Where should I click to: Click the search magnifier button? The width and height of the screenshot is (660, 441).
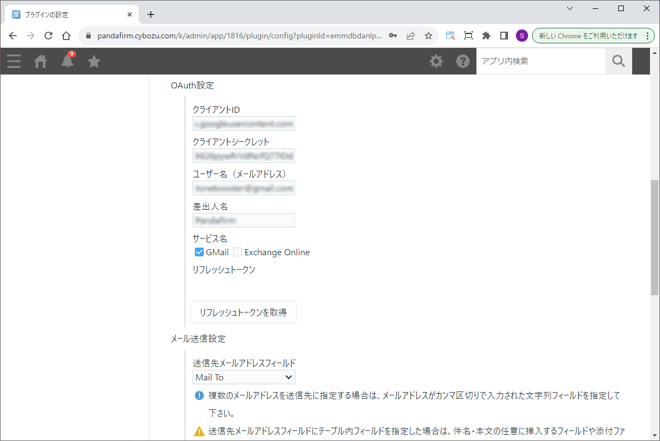point(618,61)
